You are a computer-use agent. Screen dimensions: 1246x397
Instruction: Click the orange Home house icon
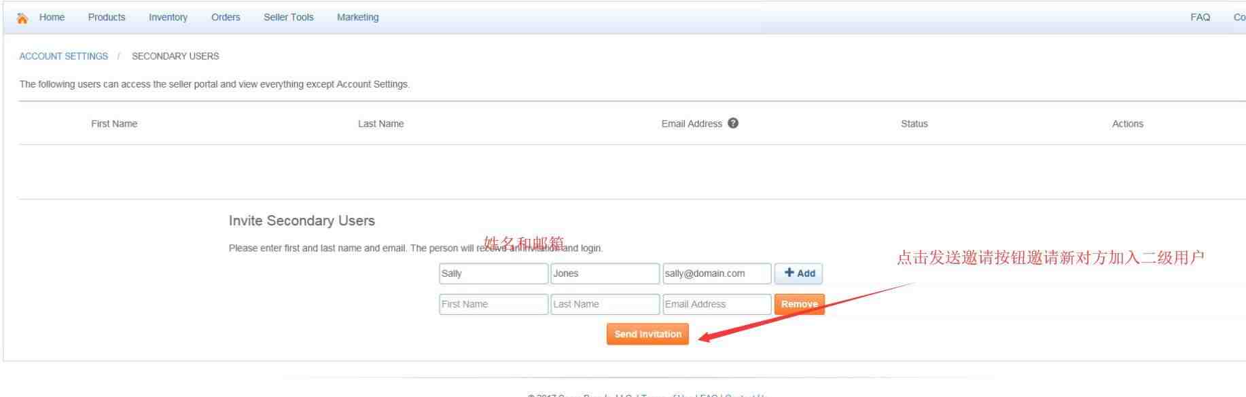[x=23, y=18]
